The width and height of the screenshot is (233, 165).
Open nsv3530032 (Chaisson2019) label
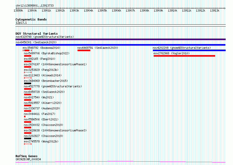[43, 125]
